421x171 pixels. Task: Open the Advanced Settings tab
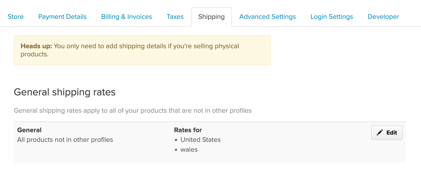(267, 17)
